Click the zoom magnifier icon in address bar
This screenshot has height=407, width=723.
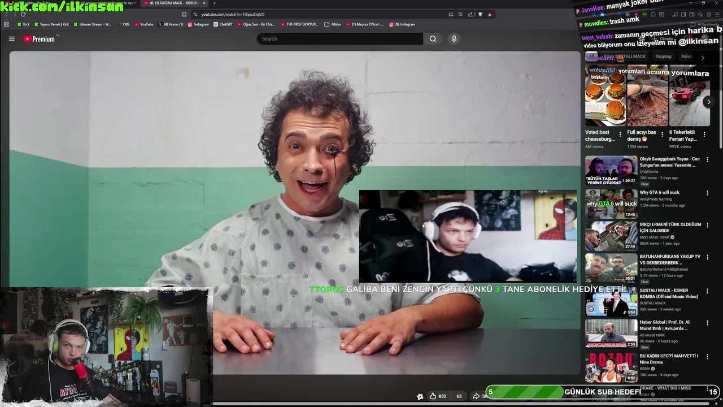(460, 14)
